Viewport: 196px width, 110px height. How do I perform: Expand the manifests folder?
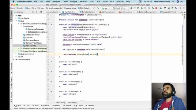[x=16, y=18]
